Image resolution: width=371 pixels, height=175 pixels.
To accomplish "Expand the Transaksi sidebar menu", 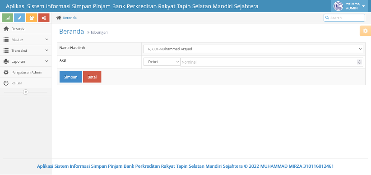I will point(26,51).
